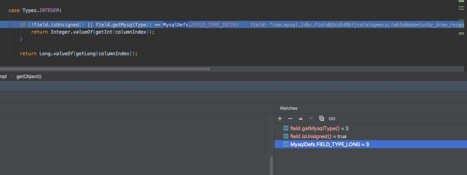This screenshot has height=175, width=467.
Task: Open getObject() breadcrumb item
Action: point(29,76)
